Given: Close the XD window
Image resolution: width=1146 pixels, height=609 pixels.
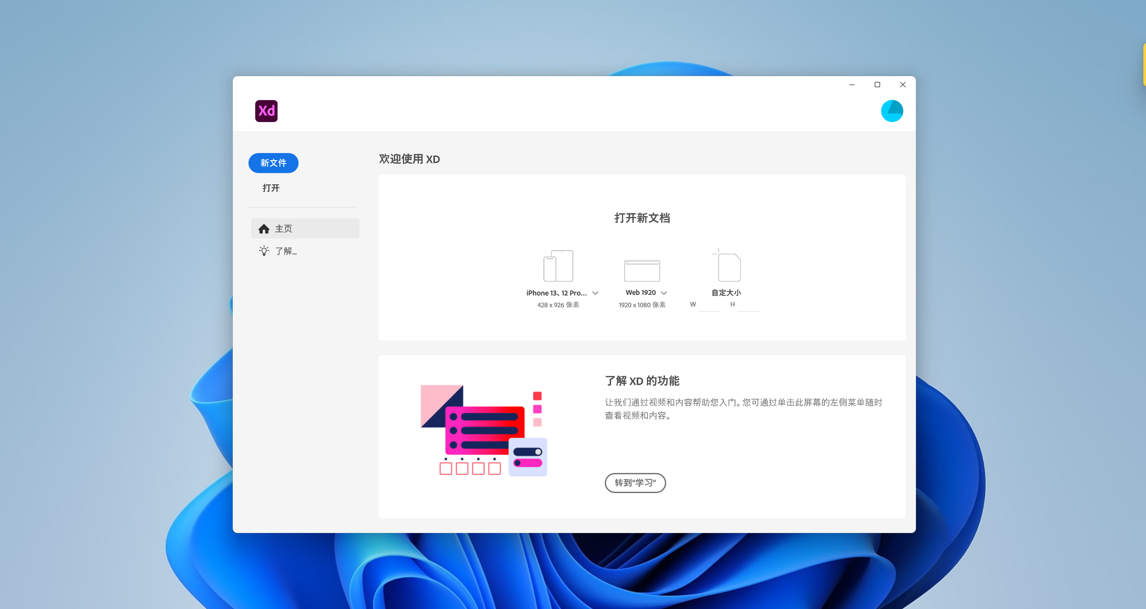Looking at the screenshot, I should coord(903,85).
